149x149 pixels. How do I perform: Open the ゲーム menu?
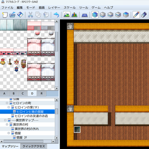click(96, 7)
